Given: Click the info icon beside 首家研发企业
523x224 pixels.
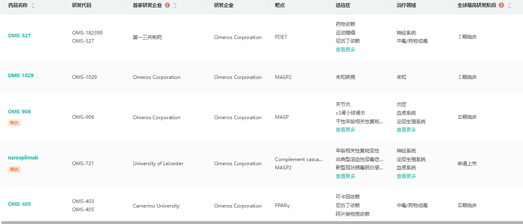Looking at the screenshot, I should click(x=167, y=5).
